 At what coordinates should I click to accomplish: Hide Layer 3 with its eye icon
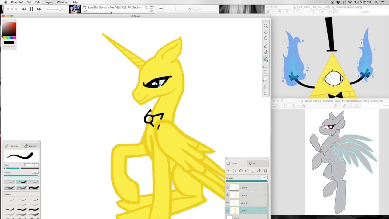click(227, 188)
